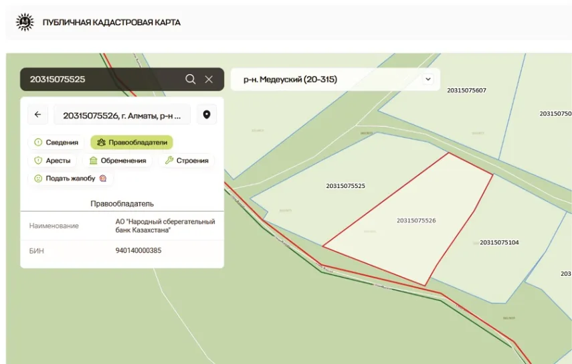The height and width of the screenshot is (364, 572).
Task: Click the Подать жалобу button
Action: click(x=70, y=179)
